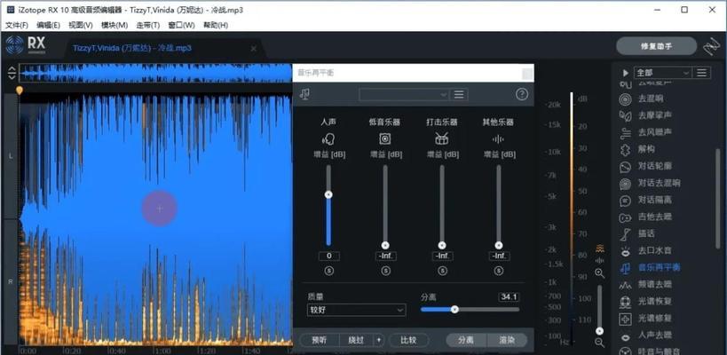
Task: Toggle the R channel selector
Action: [12, 281]
